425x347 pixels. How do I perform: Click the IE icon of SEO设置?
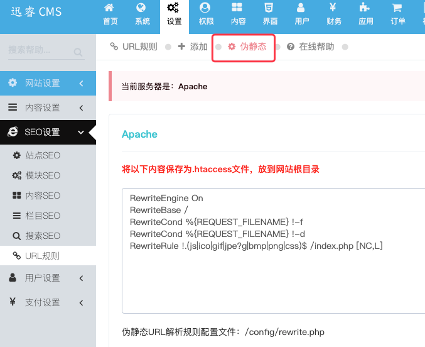13,131
